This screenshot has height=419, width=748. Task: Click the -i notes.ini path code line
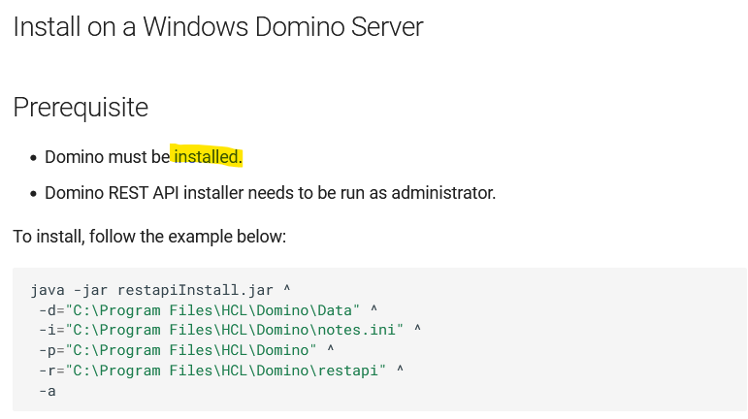tap(230, 330)
